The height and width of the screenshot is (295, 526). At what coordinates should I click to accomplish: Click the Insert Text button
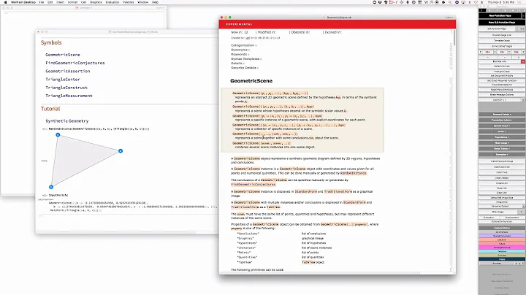[502, 172]
